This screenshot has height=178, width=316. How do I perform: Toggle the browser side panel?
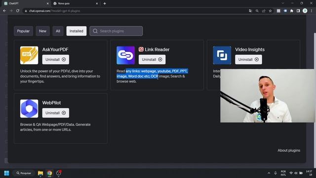[x=298, y=11]
